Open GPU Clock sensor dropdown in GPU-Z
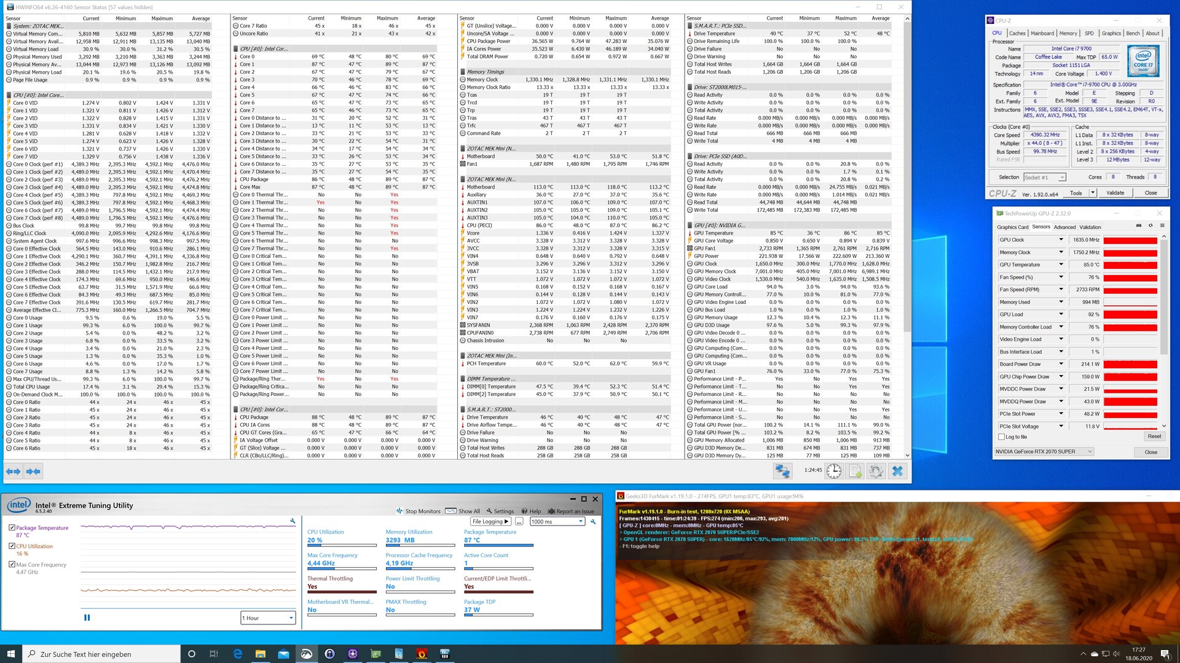The height and width of the screenshot is (663, 1180). pyautogui.click(x=1061, y=239)
